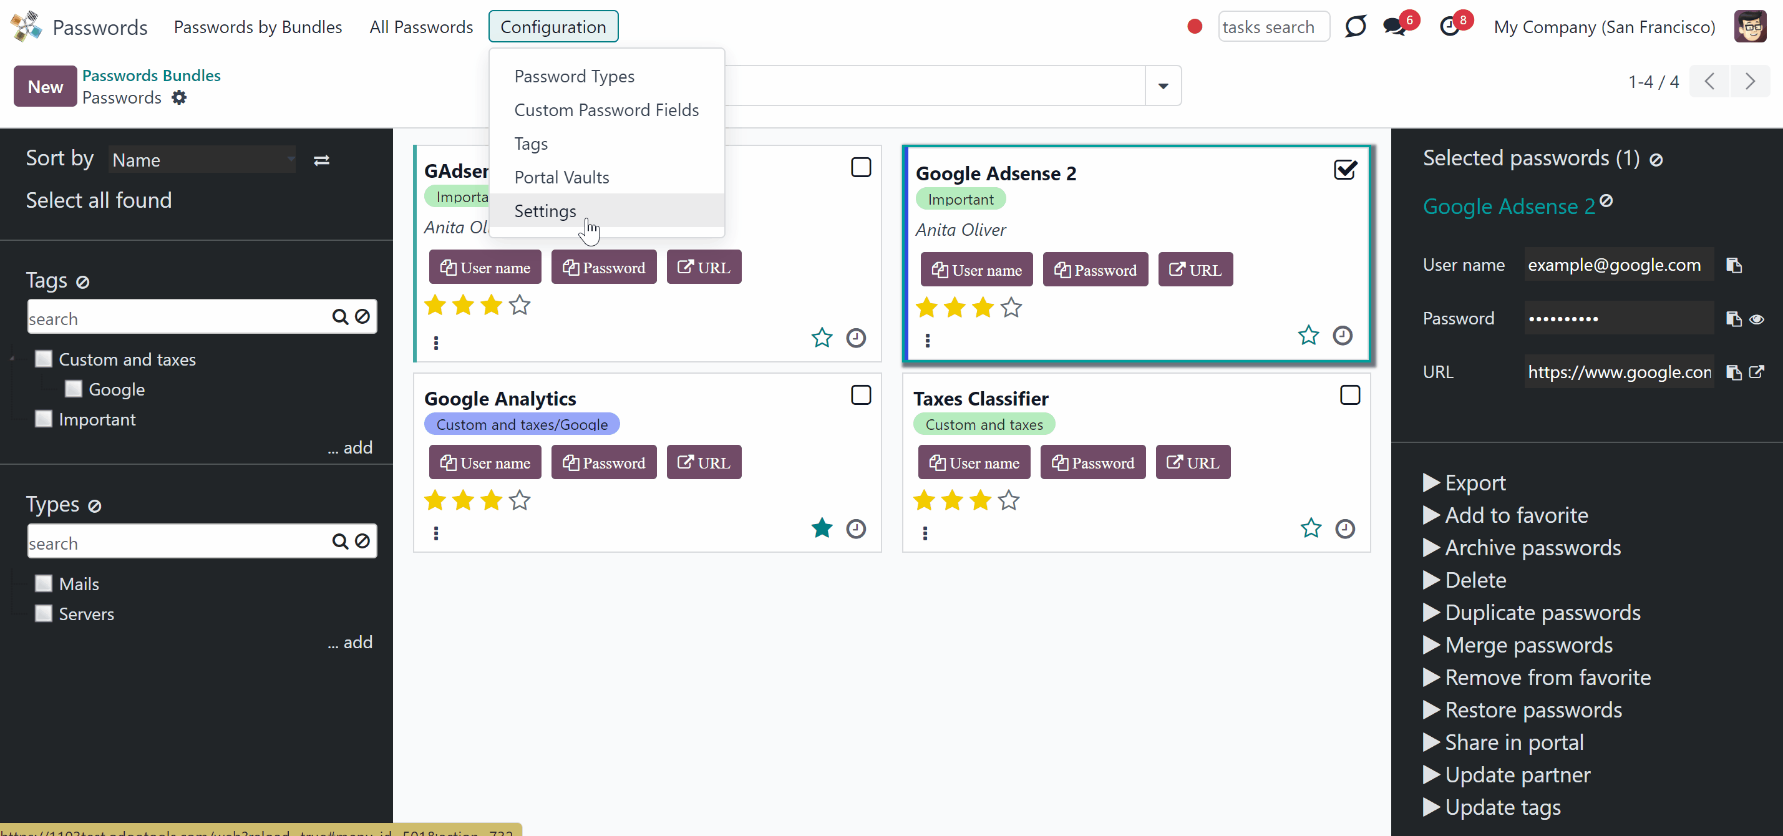This screenshot has width=1783, height=836.
Task: Copy the URL in details panel
Action: tap(1734, 372)
